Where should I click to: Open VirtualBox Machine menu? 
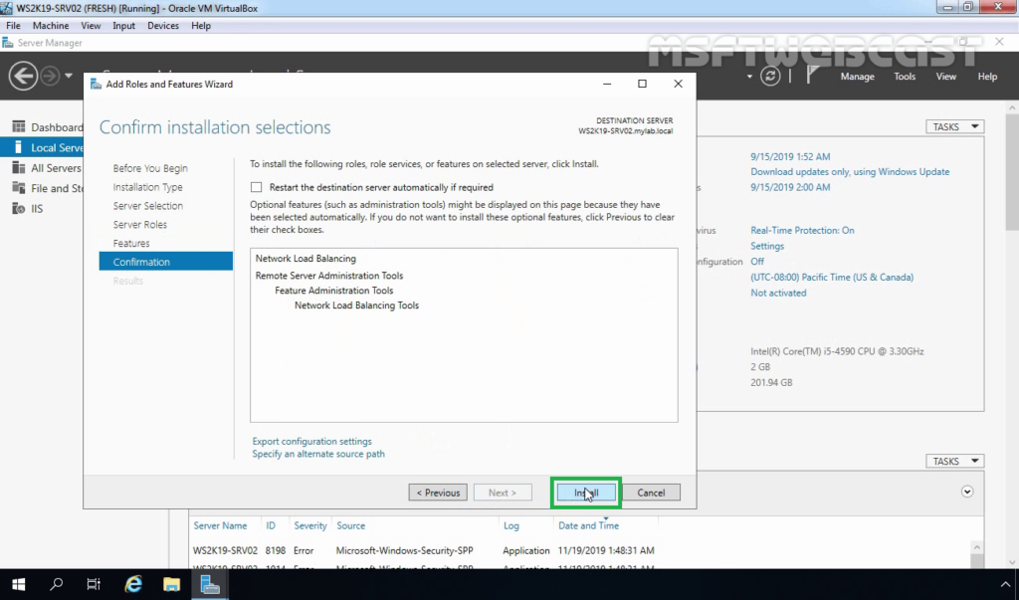(x=51, y=25)
